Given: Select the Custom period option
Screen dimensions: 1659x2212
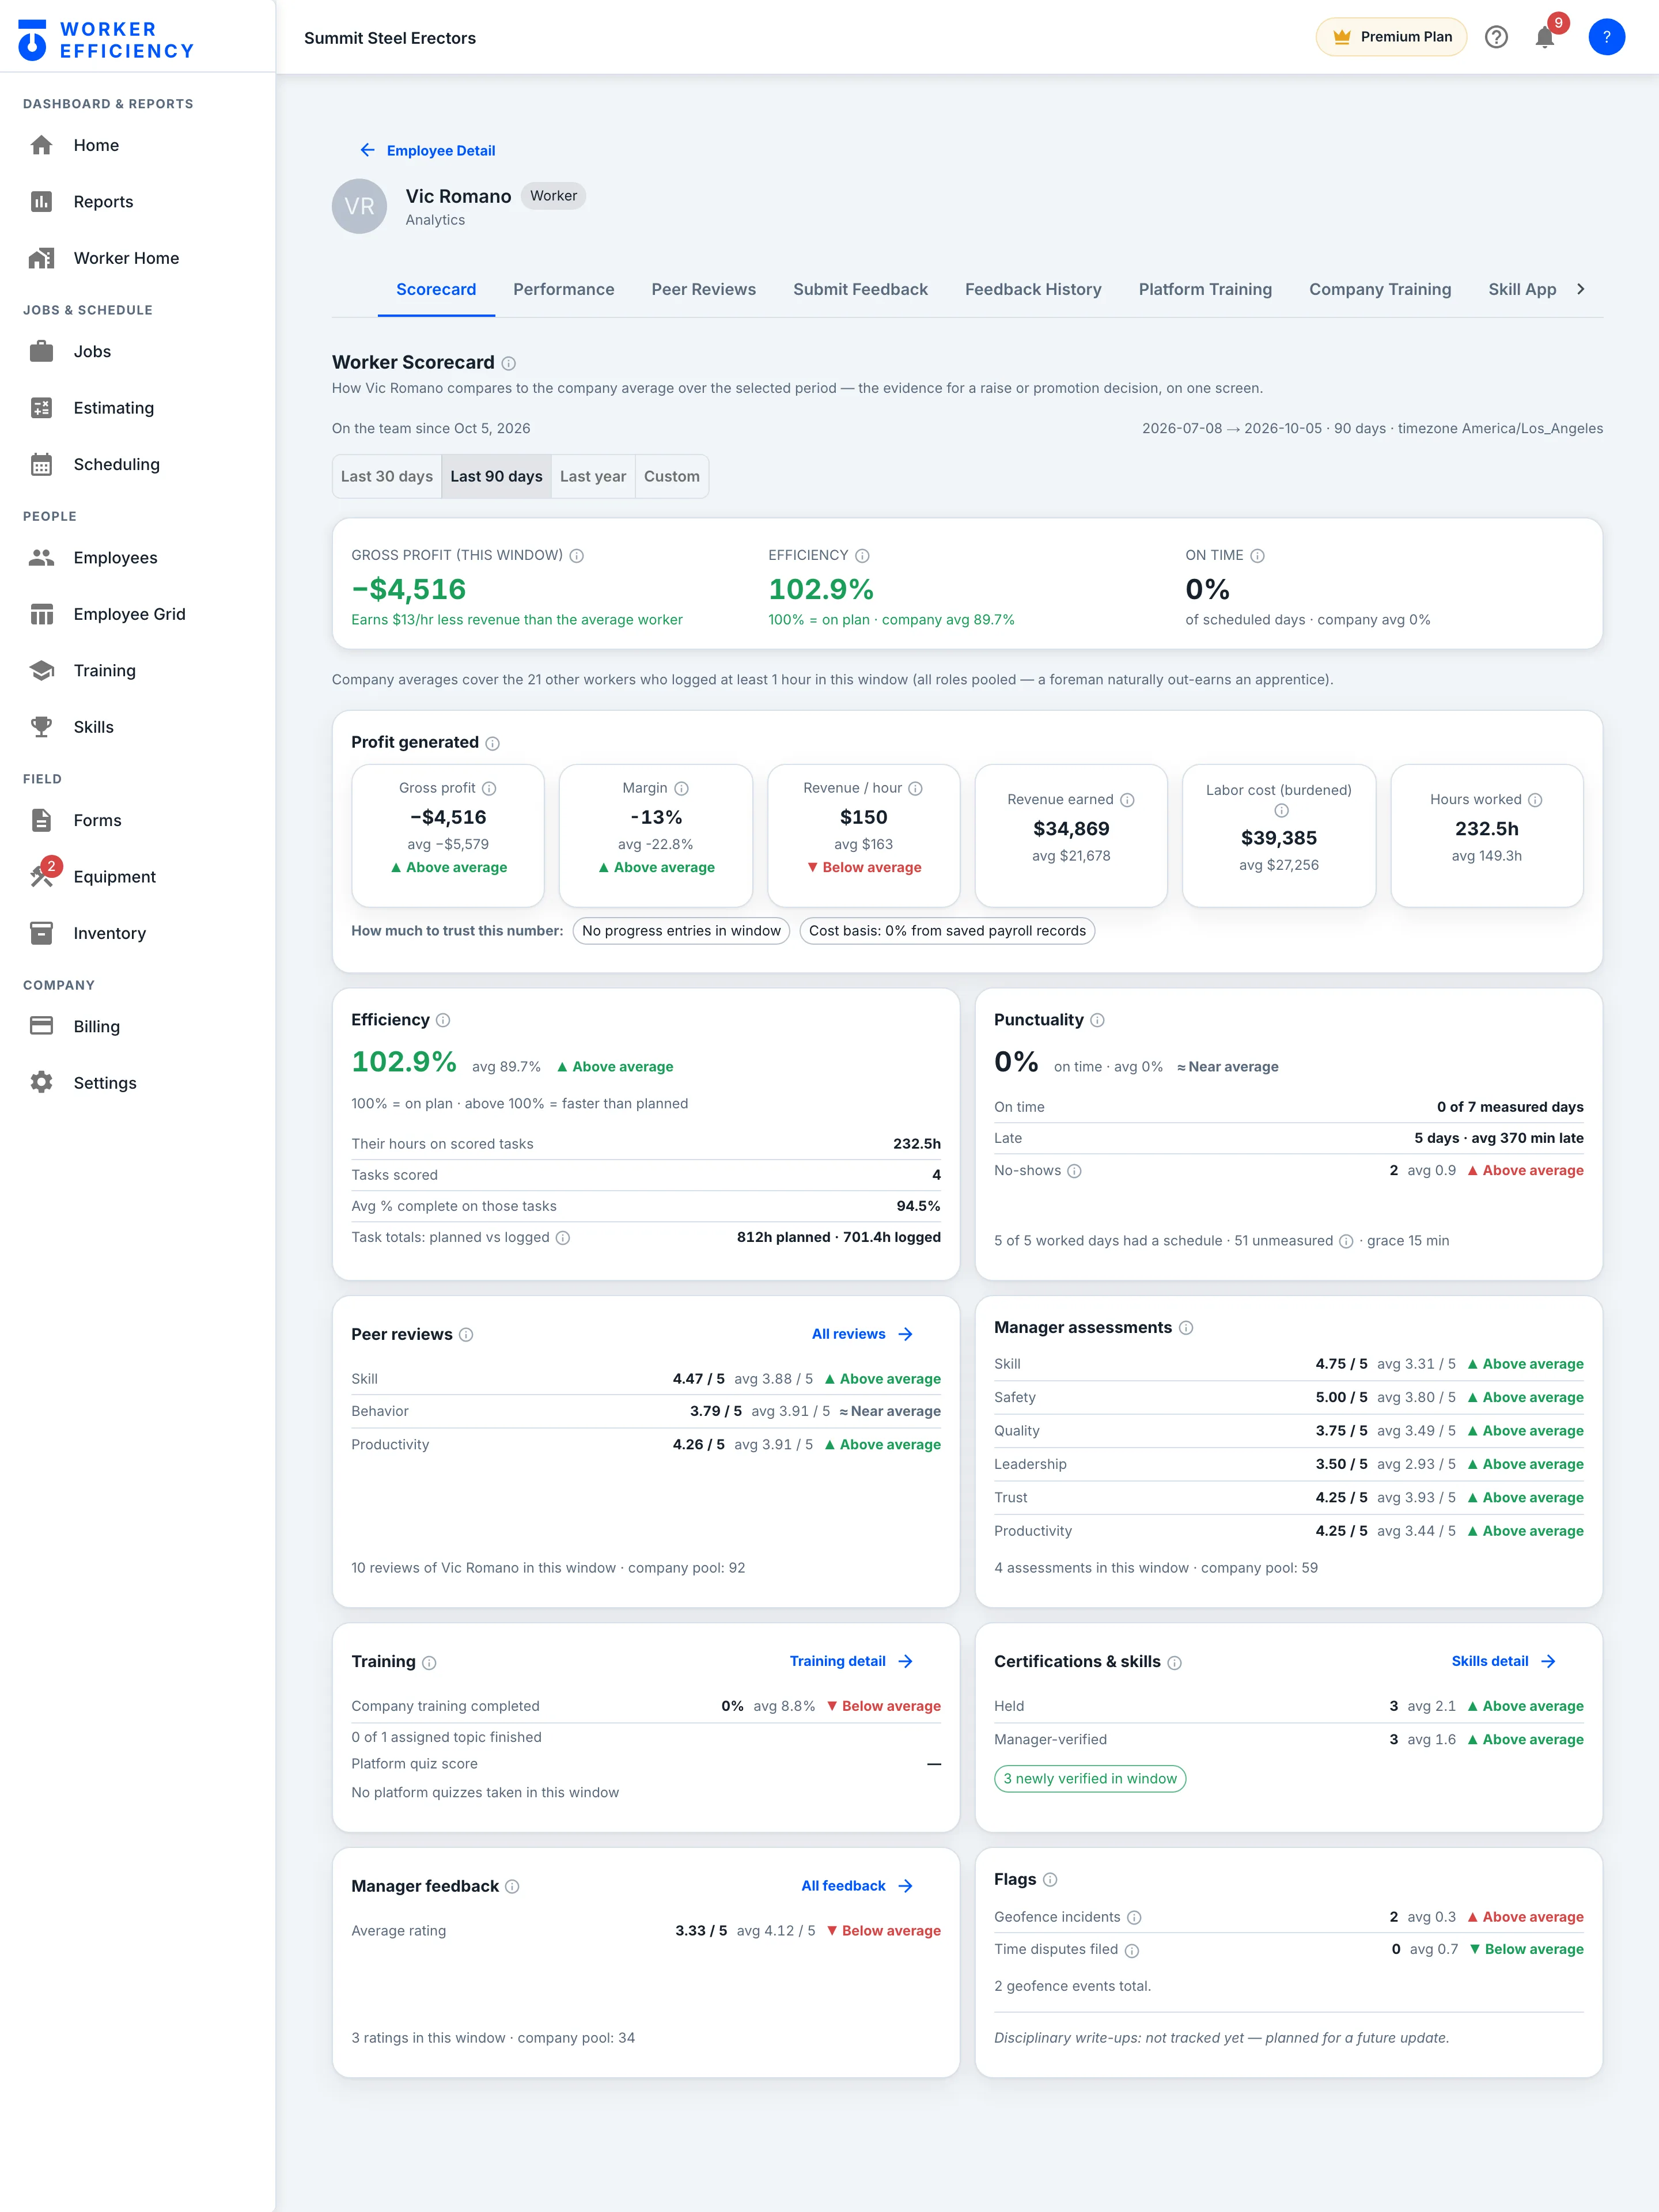Looking at the screenshot, I should [x=672, y=476].
